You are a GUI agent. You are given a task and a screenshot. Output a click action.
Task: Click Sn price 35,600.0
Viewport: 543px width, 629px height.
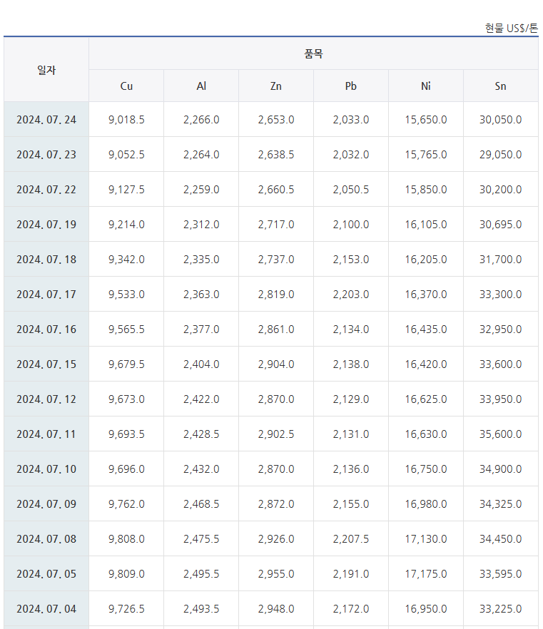tap(500, 434)
